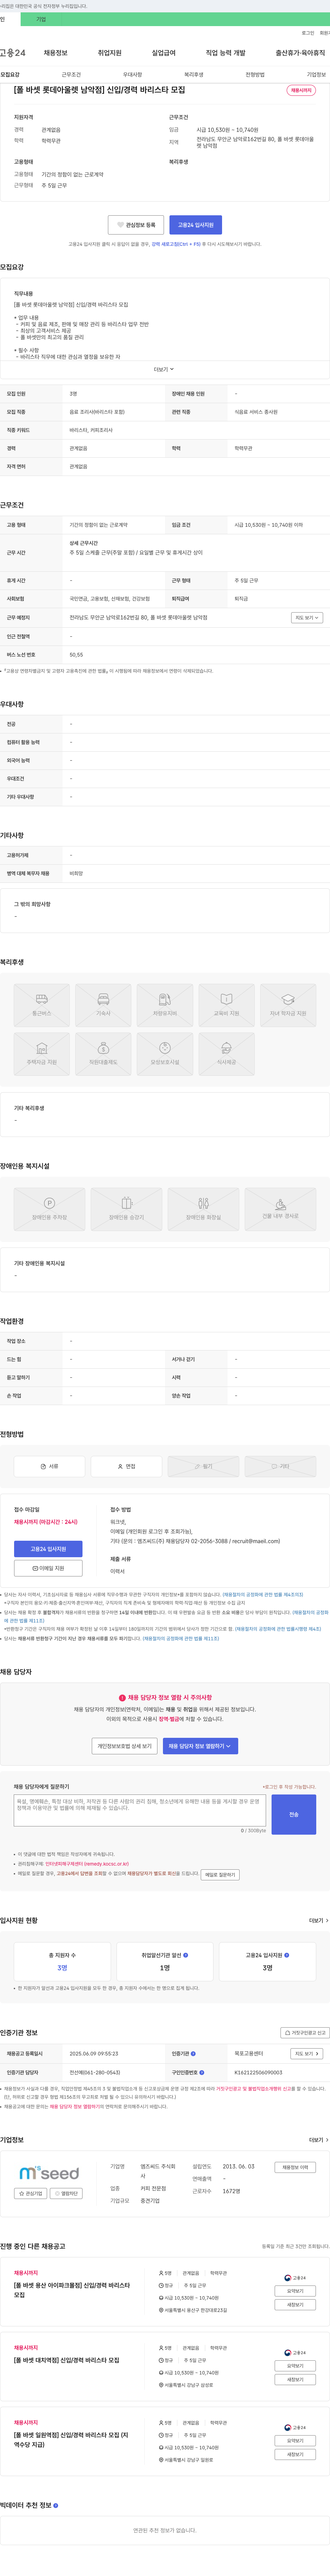Jump to 근무조건 section tab
This screenshot has height=2576, width=330.
[71, 74]
